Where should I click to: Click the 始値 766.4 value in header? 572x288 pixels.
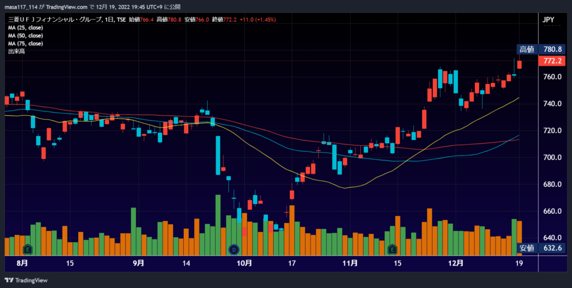(x=141, y=20)
